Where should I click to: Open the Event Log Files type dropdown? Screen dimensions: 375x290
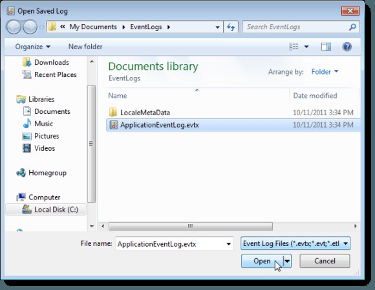pyautogui.click(x=295, y=243)
